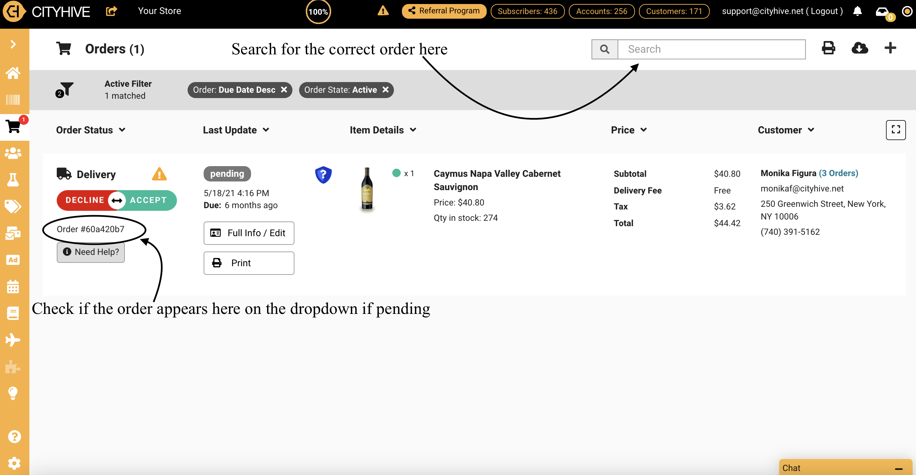Go to Home in sidebar
The width and height of the screenshot is (916, 475).
13,73
